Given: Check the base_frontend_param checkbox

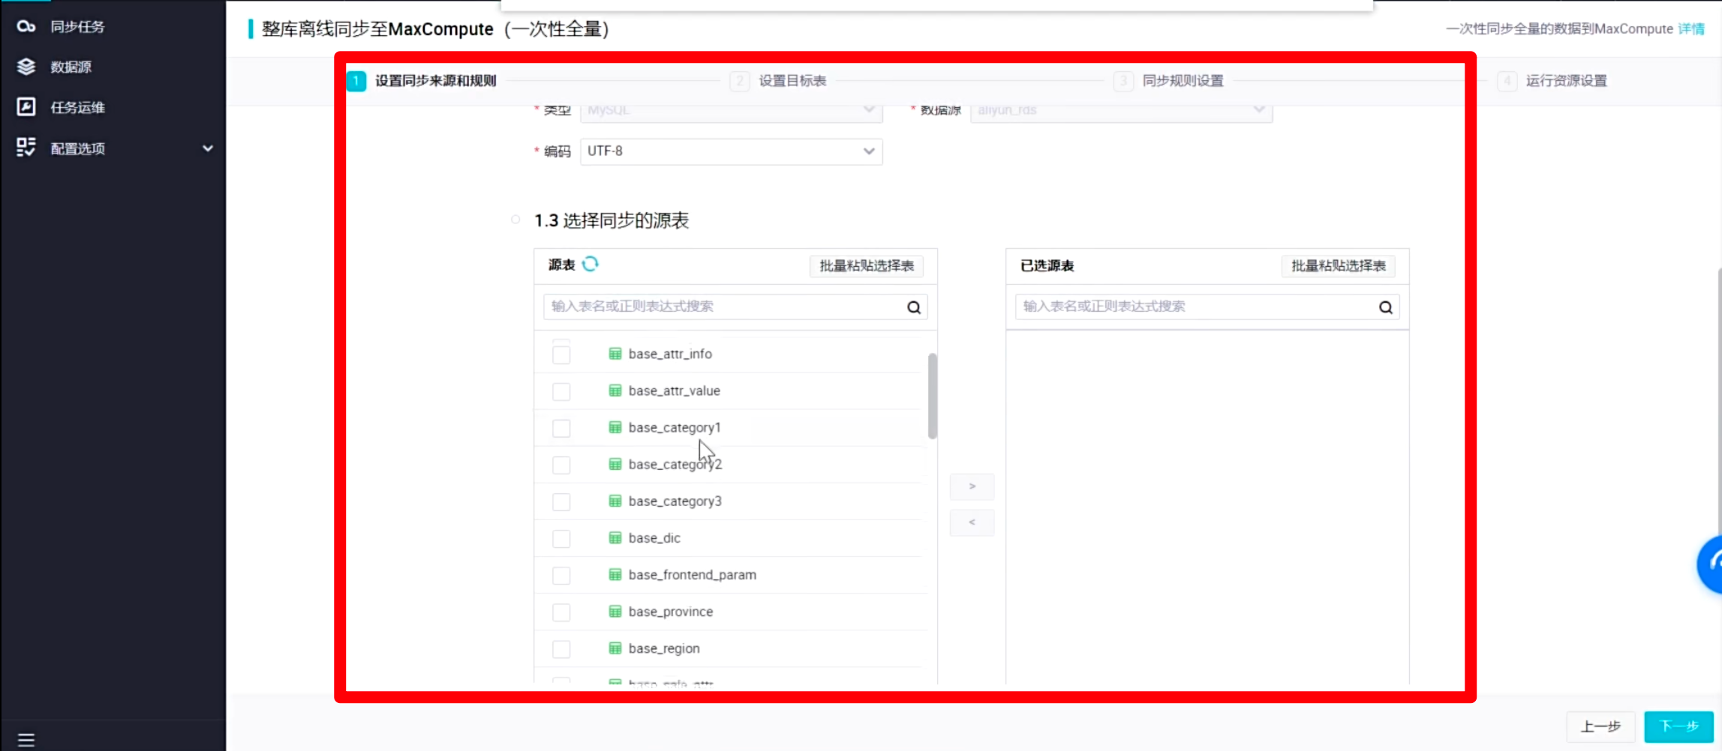Looking at the screenshot, I should coord(561,576).
